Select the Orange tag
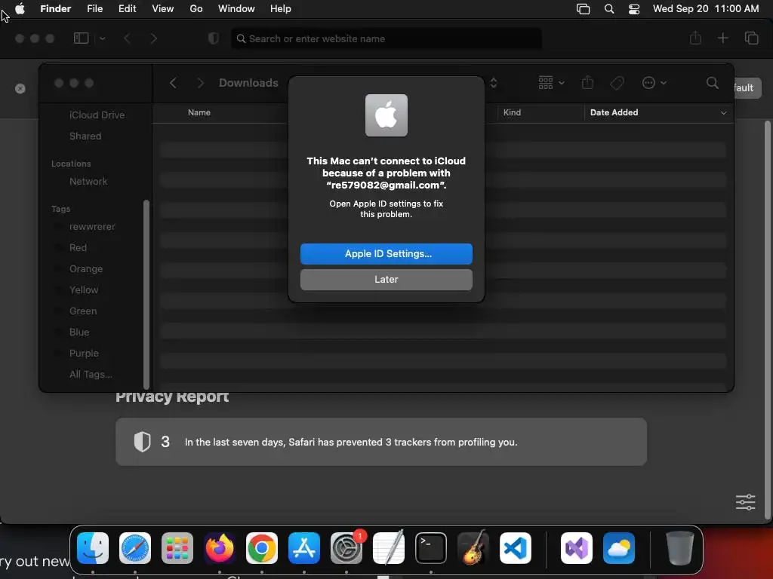Screen dimensions: 773x579 click(x=86, y=269)
